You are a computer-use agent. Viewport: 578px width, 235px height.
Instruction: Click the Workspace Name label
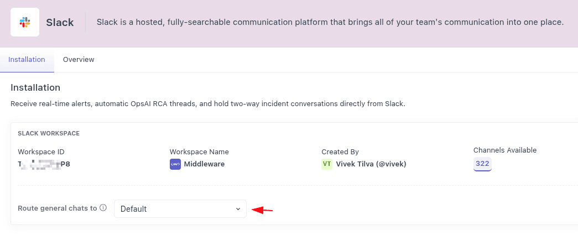[x=200, y=152]
